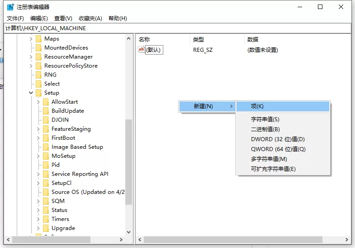The width and height of the screenshot is (355, 248).
Task: Click the 名称 column header
Action: point(163,40)
